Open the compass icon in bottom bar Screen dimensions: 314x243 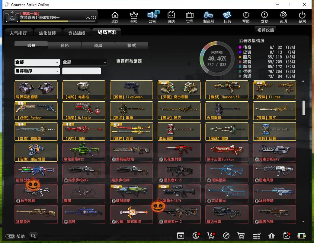coord(226,235)
